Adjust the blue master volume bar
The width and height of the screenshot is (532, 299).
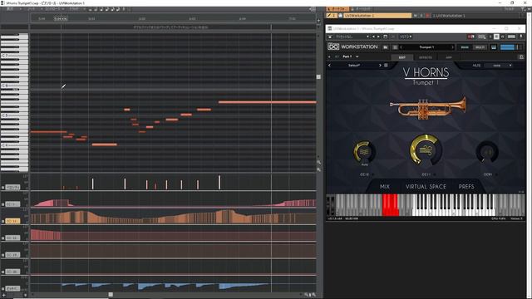tap(508, 47)
